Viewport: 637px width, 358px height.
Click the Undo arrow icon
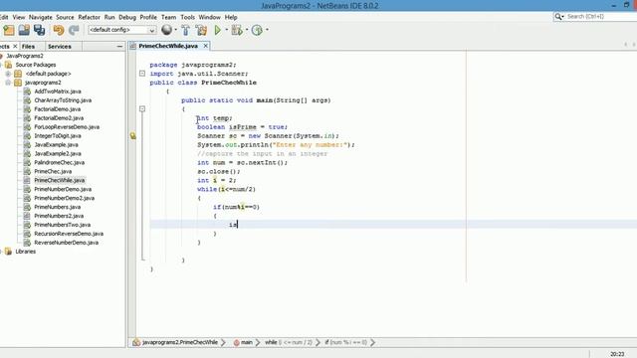click(59, 30)
